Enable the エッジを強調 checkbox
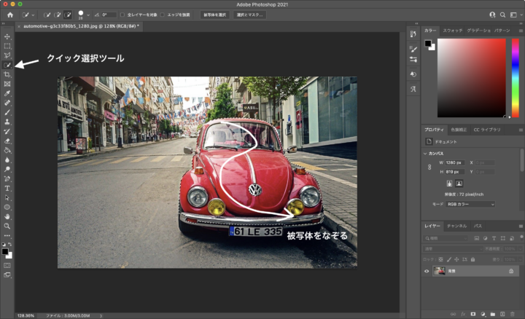This screenshot has width=525, height=319. (163, 15)
